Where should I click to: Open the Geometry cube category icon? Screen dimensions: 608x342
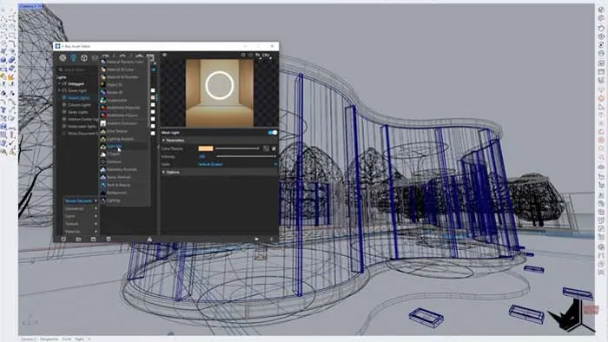tap(84, 58)
